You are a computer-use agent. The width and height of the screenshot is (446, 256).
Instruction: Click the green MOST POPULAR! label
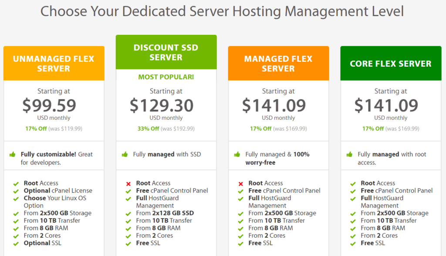tap(166, 77)
